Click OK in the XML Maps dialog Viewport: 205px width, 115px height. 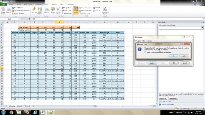coord(174,63)
